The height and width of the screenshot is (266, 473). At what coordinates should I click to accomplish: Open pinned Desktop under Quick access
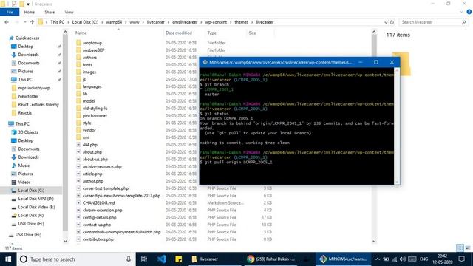(x=26, y=47)
